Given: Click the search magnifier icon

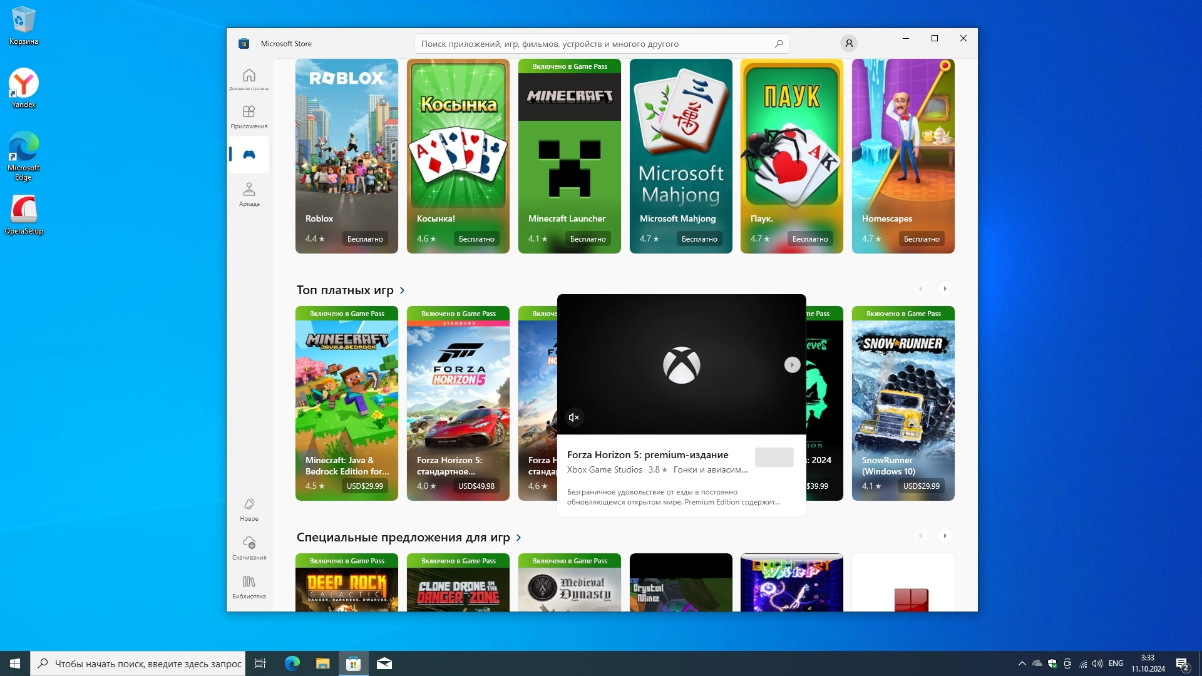Looking at the screenshot, I should (x=779, y=44).
